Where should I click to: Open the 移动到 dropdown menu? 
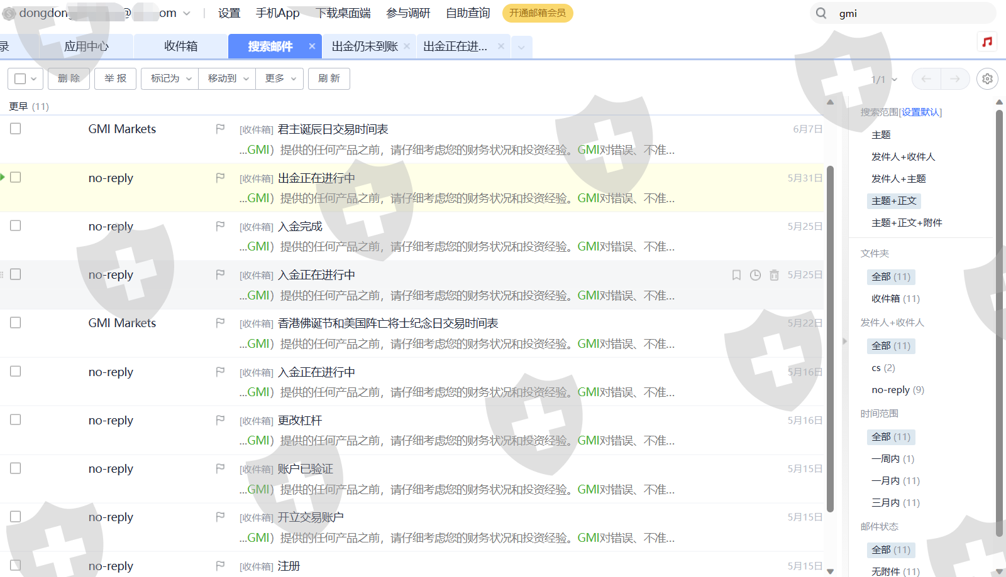coord(227,78)
